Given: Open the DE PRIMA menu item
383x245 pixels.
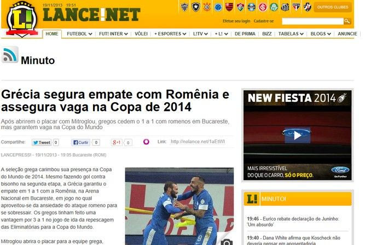Looking at the screenshot, I should (x=245, y=34).
